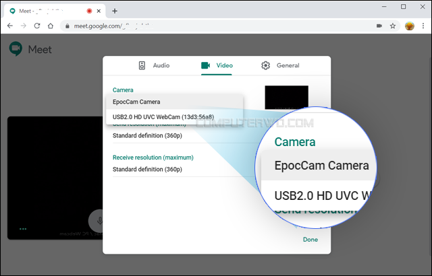Image resolution: width=432 pixels, height=276 pixels.
Task: Click the Camera section label
Action: point(123,90)
